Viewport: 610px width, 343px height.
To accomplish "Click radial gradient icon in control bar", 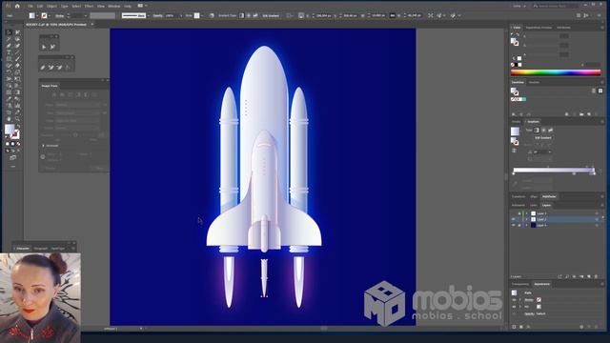I will [249, 15].
